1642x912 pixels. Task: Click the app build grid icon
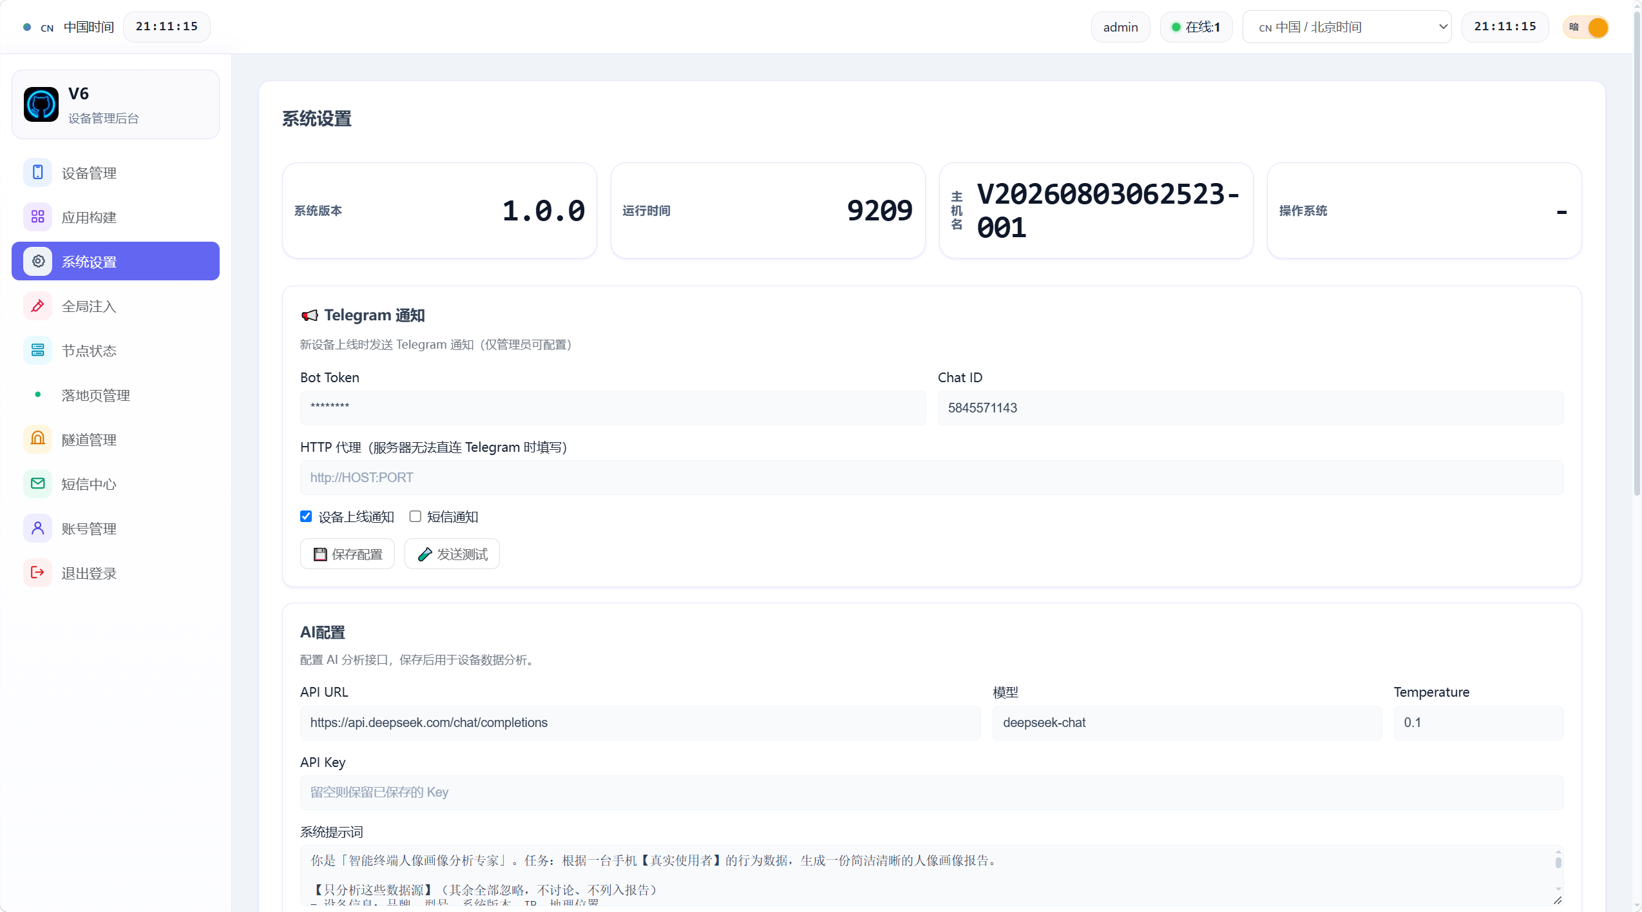point(38,217)
